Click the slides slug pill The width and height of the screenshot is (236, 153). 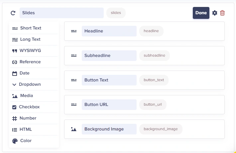tap(116, 13)
